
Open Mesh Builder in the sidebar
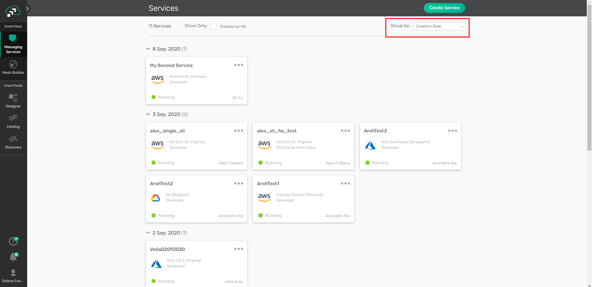(13, 67)
